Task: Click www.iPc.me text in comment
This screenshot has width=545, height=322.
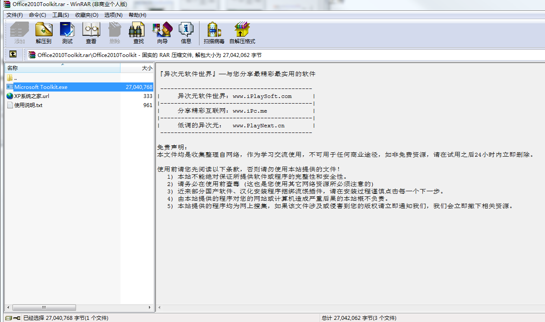Action: [250, 111]
